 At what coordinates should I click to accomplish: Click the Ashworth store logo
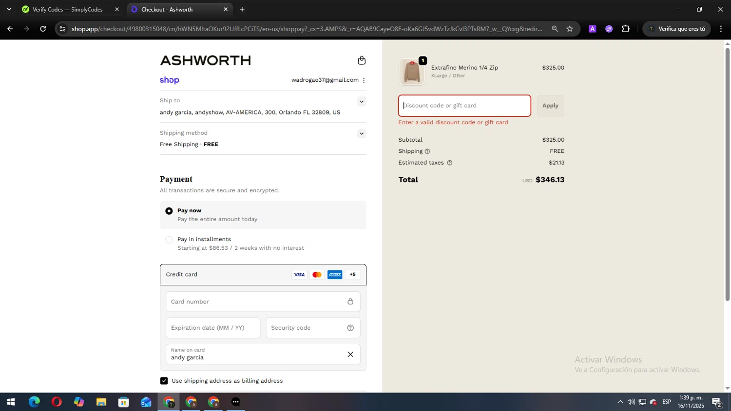click(x=205, y=60)
